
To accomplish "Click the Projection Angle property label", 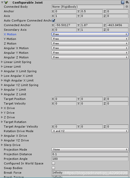I will 16,159.
